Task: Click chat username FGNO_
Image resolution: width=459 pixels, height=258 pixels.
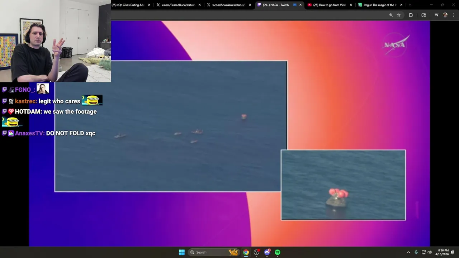Action: (x=25, y=90)
